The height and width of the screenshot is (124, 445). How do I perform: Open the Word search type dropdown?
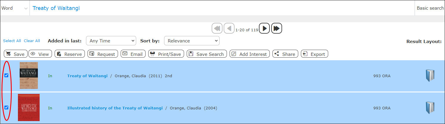coord(15,8)
